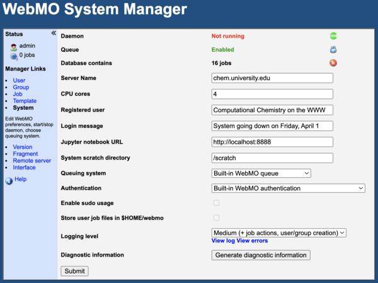Open the View log link

click(223, 241)
